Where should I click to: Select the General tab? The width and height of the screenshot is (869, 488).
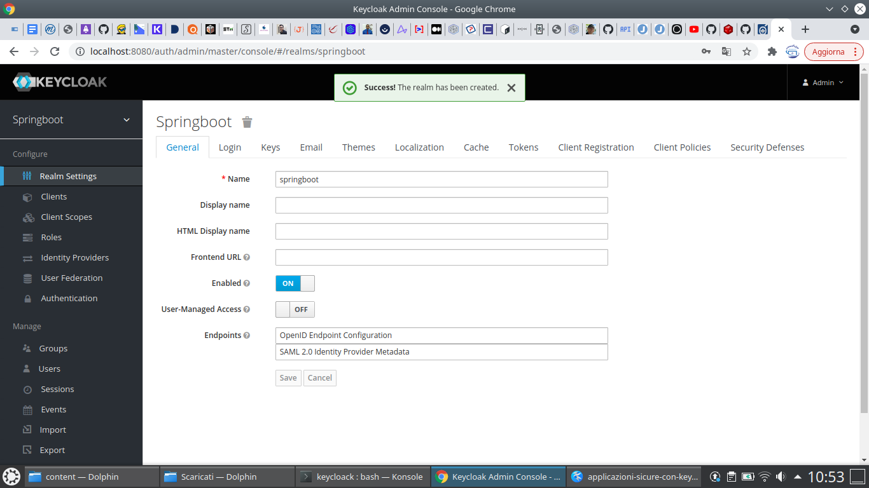tap(183, 147)
